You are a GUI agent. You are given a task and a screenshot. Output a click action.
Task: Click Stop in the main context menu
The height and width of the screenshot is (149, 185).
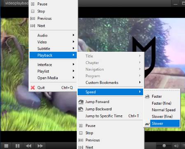pyautogui.click(x=53, y=11)
